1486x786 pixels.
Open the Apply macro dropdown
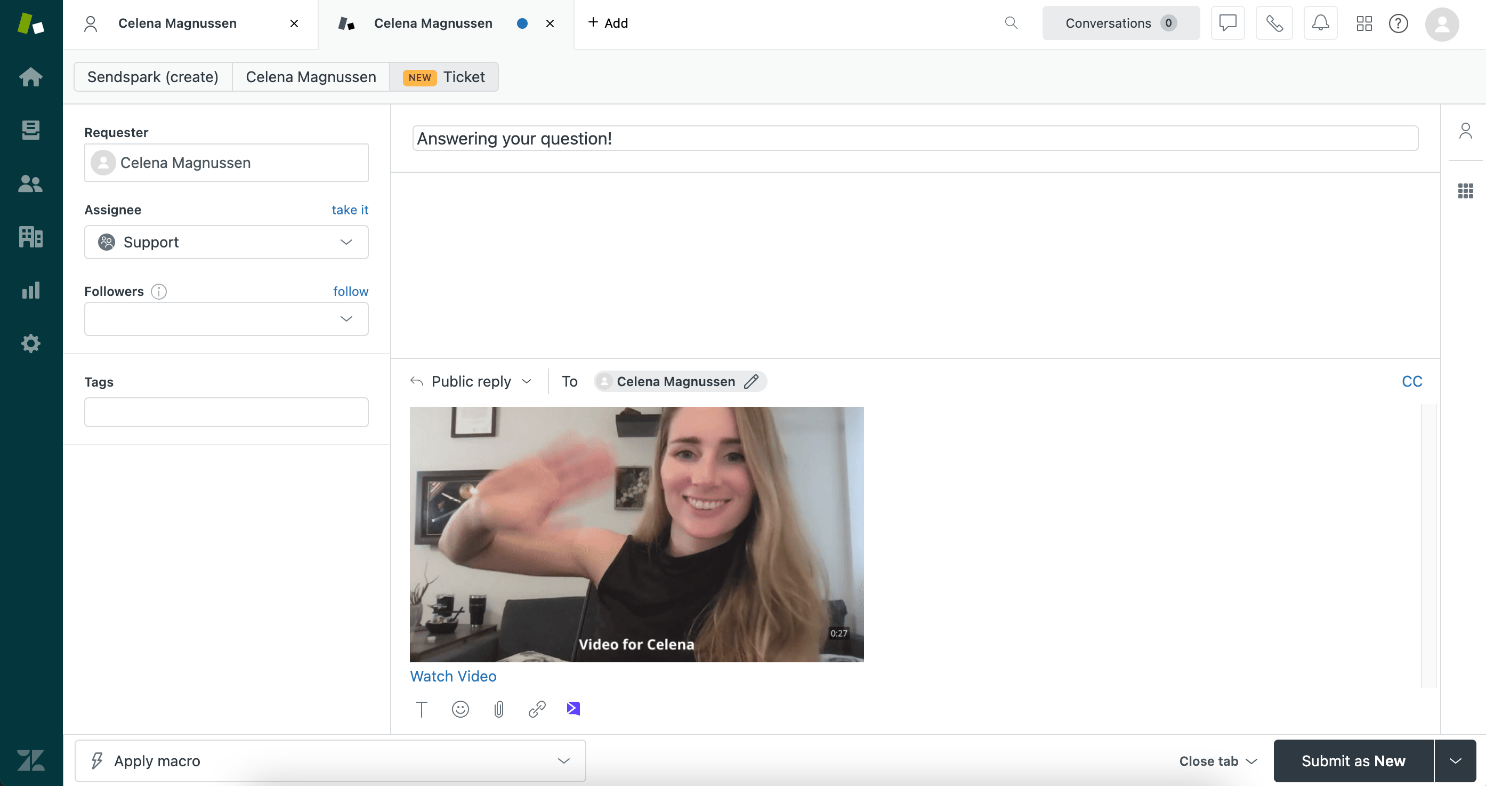click(330, 760)
